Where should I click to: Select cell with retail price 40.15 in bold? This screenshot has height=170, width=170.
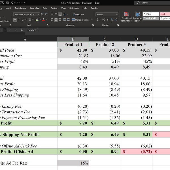137,50
